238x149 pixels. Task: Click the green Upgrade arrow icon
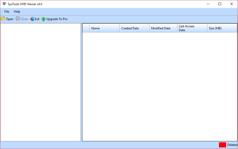tap(43, 19)
